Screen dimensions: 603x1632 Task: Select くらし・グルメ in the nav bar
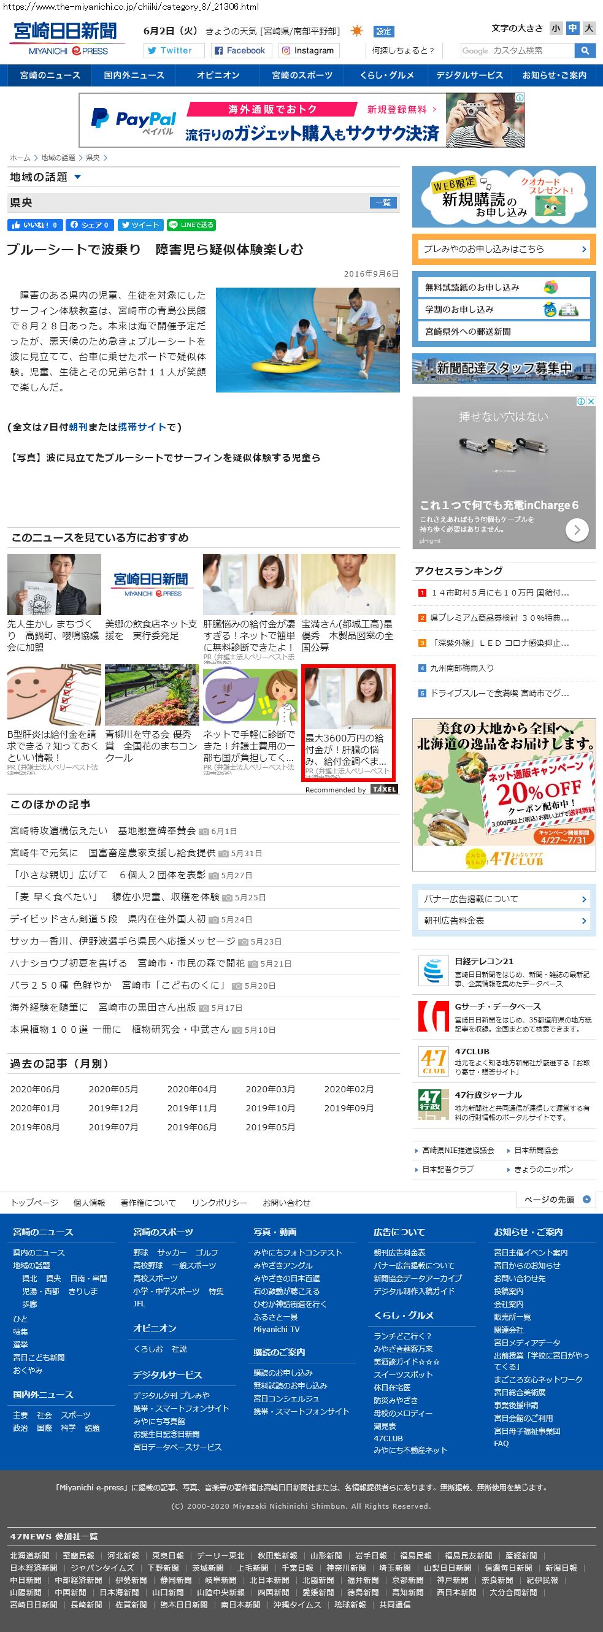(x=386, y=75)
